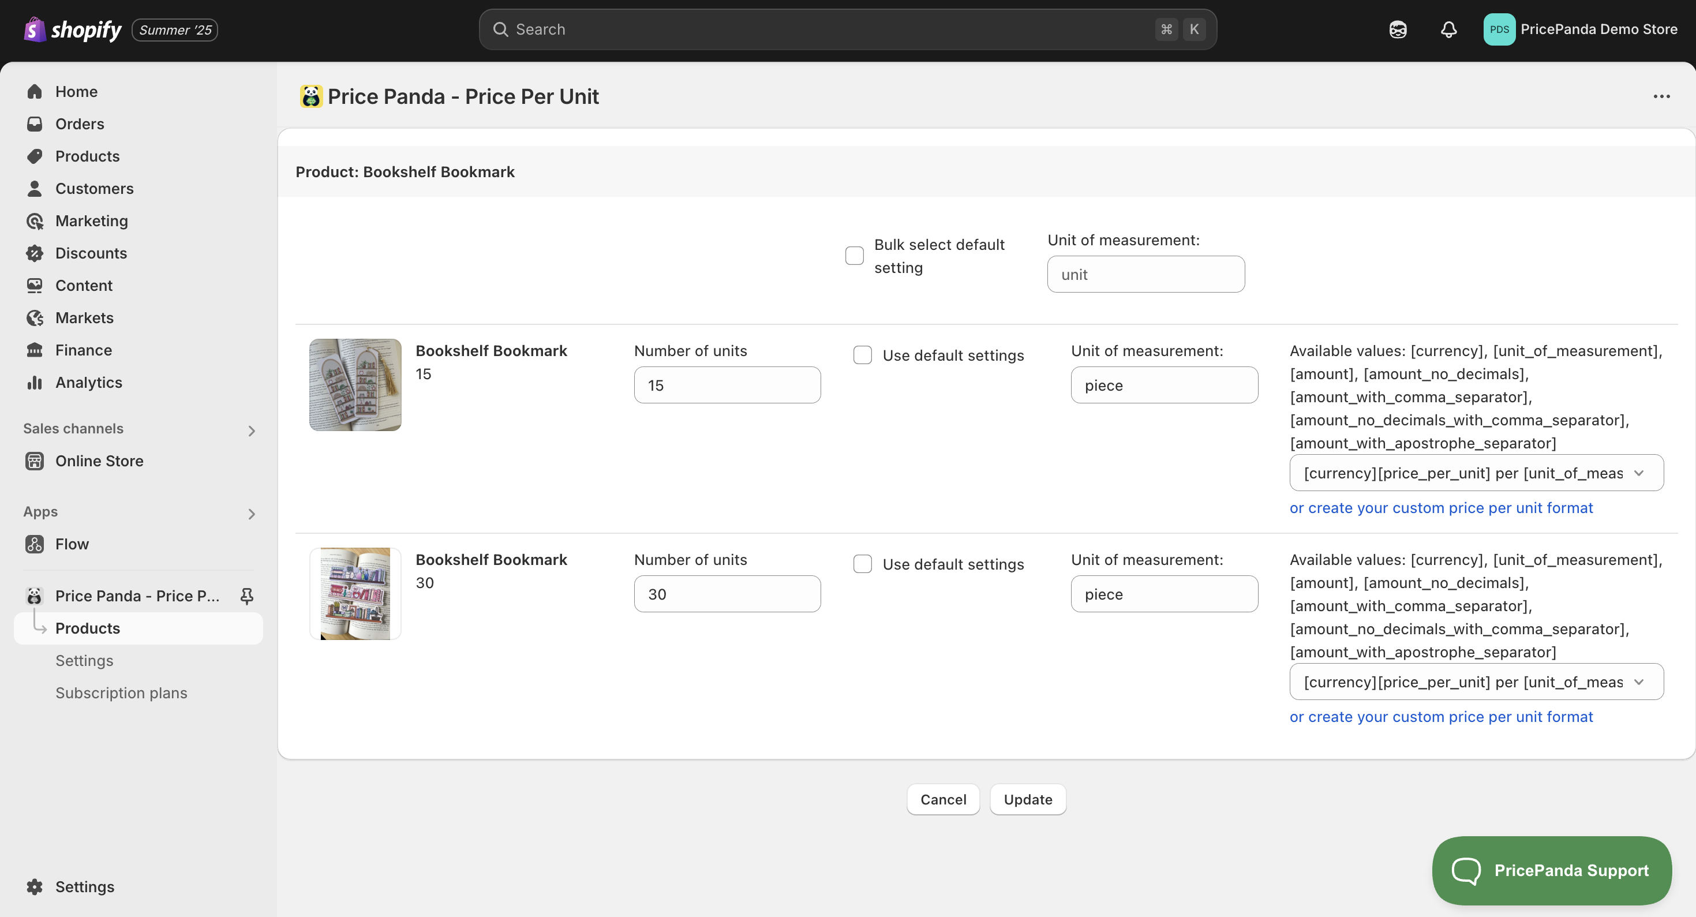Click the Cancel button
The height and width of the screenshot is (917, 1696).
point(943,799)
